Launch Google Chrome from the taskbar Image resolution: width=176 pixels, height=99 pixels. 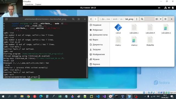[28, 97]
